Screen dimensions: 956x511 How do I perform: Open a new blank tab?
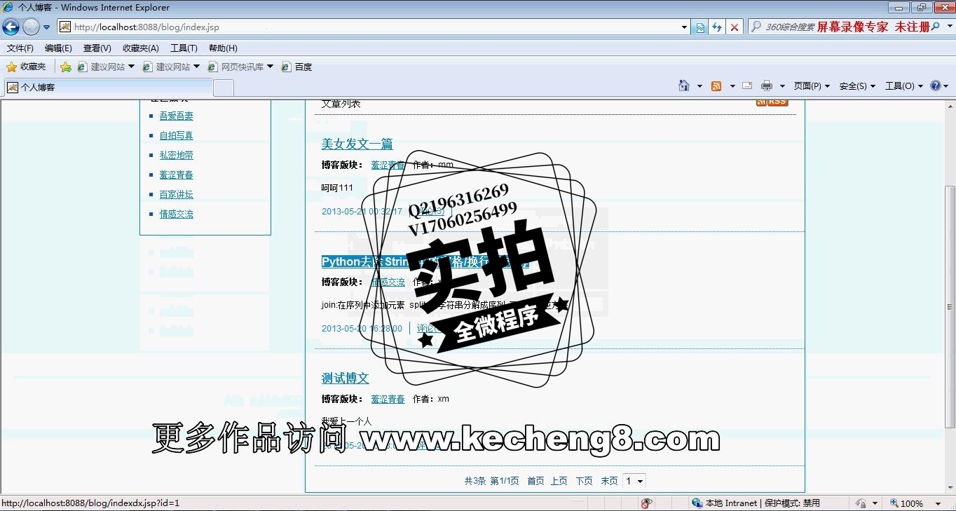[x=224, y=88]
